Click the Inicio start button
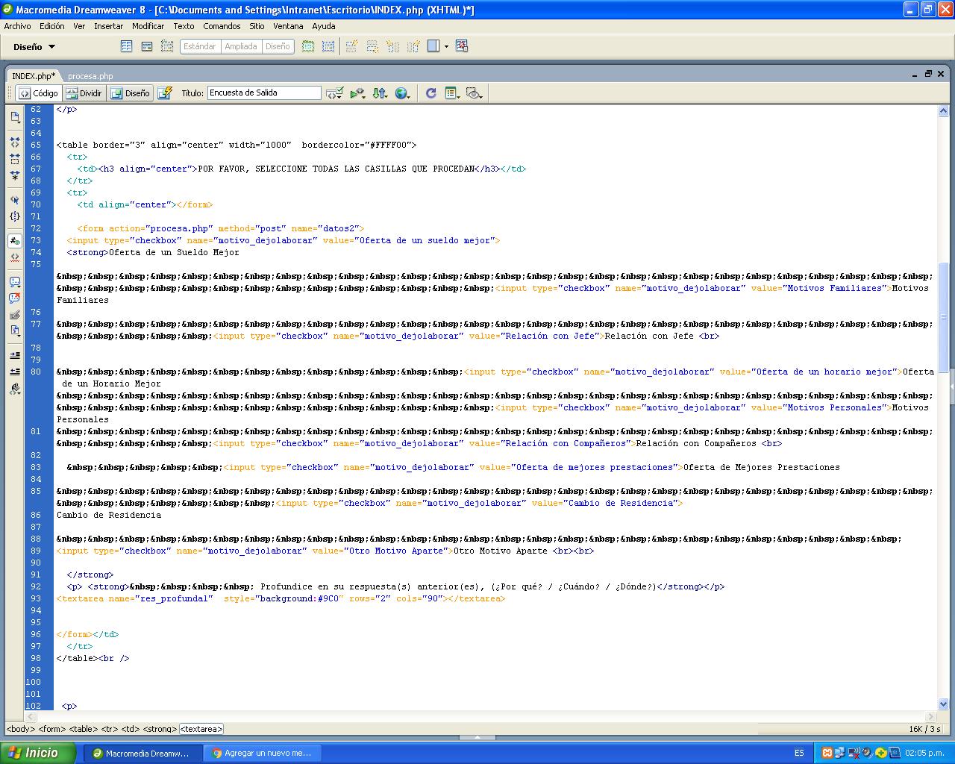Screen dimensions: 955x764 pyautogui.click(x=37, y=753)
